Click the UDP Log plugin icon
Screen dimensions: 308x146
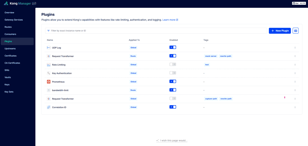click(x=49, y=48)
